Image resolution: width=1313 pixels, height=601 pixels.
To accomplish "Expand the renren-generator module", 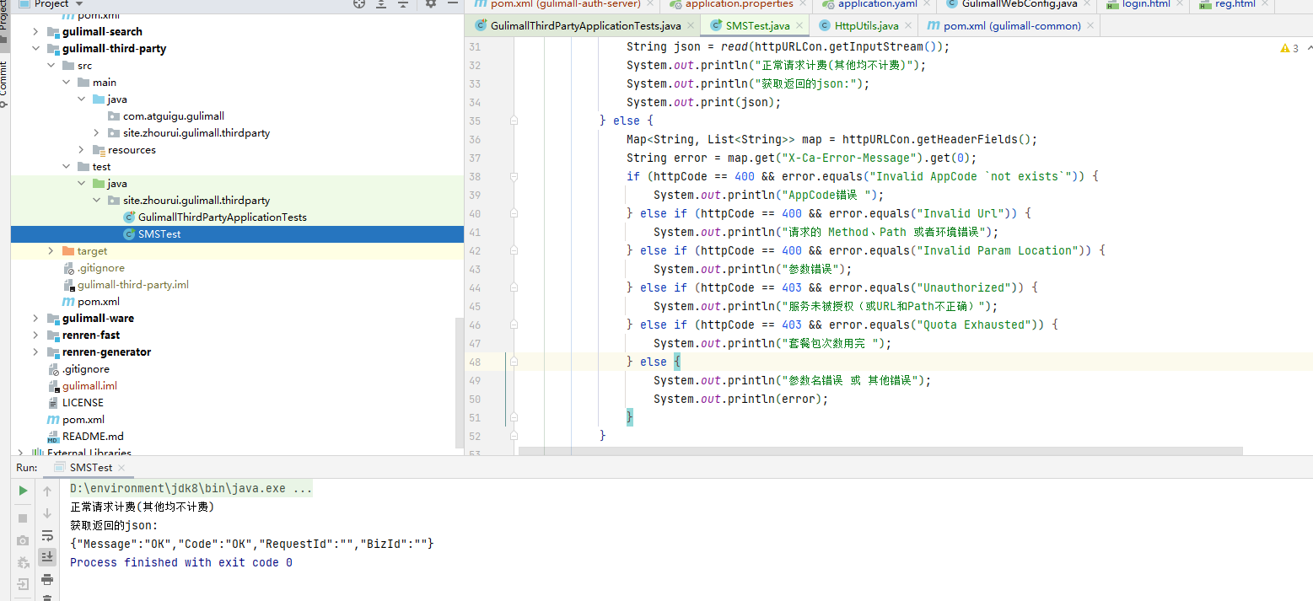I will coord(35,351).
